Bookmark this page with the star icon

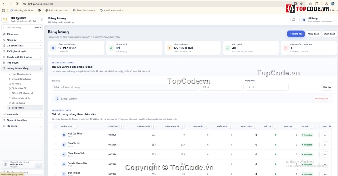tap(301, 4)
